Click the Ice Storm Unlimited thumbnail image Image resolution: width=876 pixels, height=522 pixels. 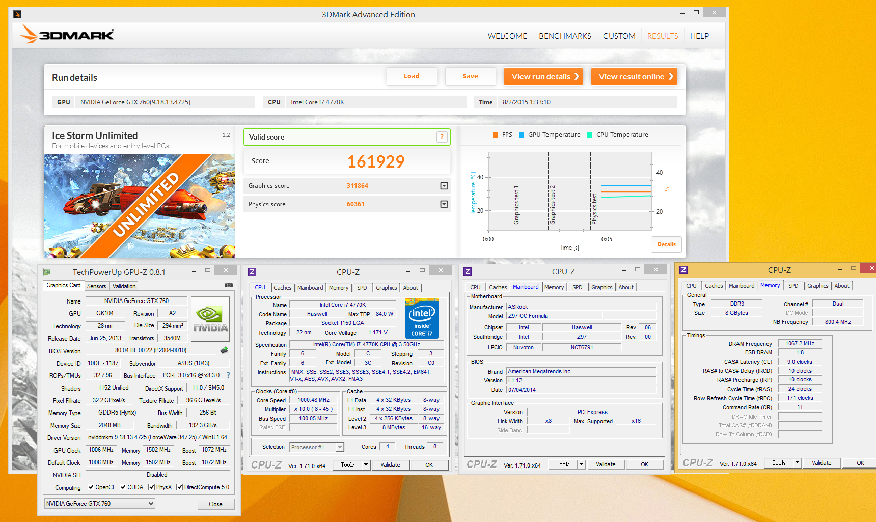pos(140,206)
